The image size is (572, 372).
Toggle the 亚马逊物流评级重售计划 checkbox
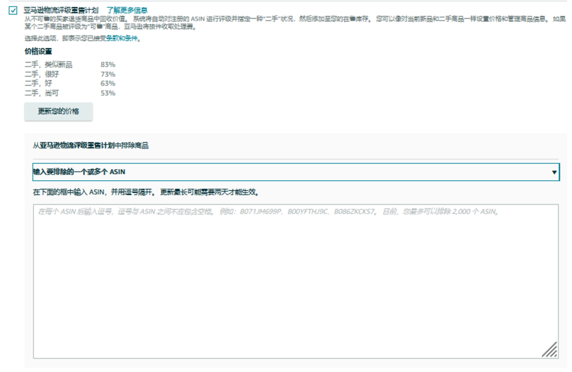point(13,10)
